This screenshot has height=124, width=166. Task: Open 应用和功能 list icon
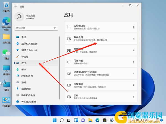pyautogui.click(x=69, y=27)
